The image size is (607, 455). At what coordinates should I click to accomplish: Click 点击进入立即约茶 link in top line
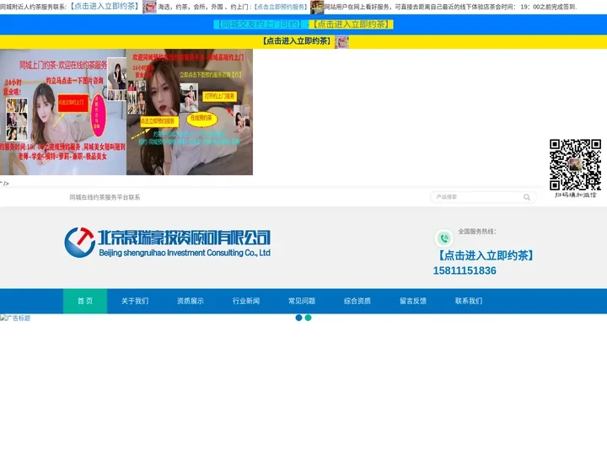tap(105, 7)
